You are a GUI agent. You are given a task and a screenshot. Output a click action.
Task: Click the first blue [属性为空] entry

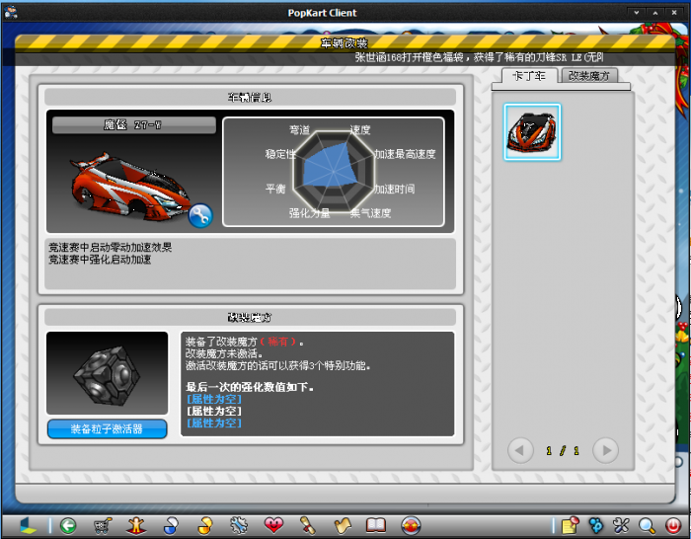214,399
